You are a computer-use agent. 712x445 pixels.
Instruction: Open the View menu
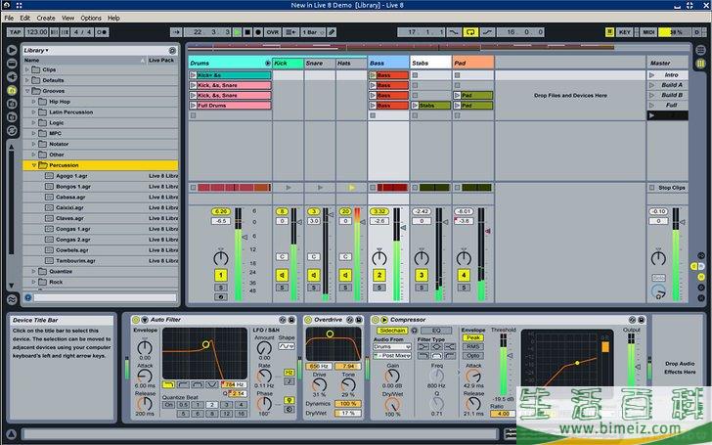68,19
